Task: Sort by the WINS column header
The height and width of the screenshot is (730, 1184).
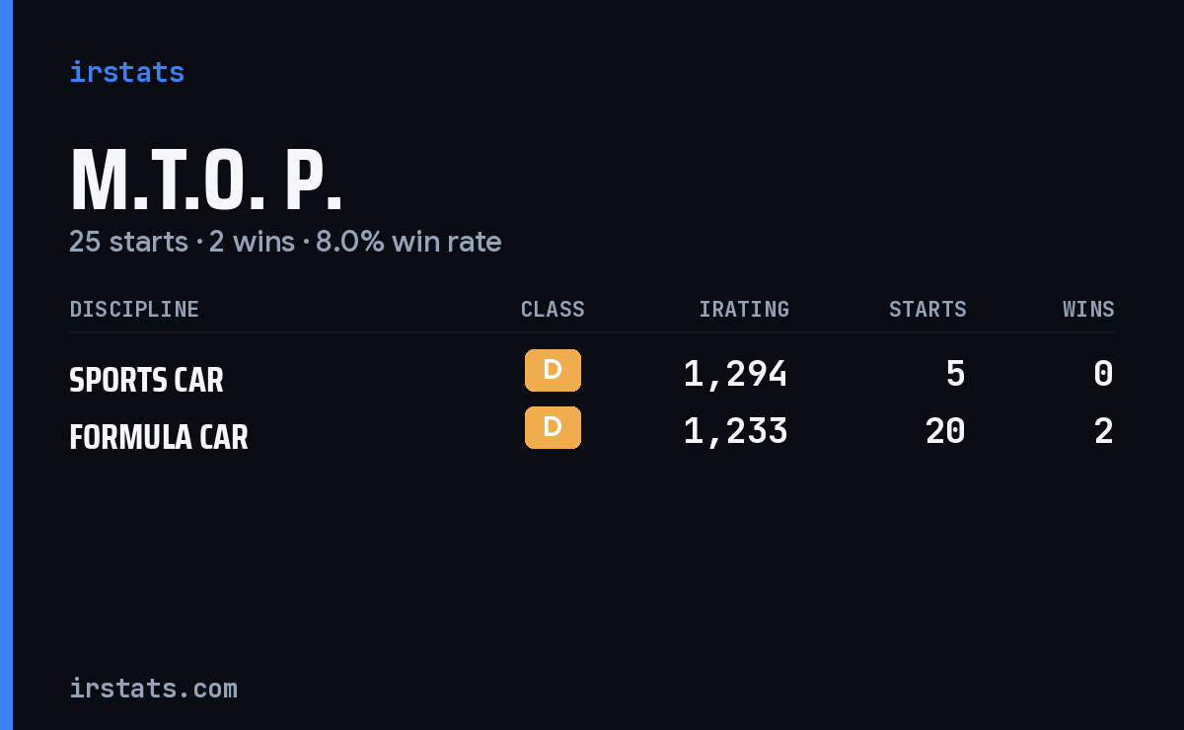Action: pos(1088,310)
